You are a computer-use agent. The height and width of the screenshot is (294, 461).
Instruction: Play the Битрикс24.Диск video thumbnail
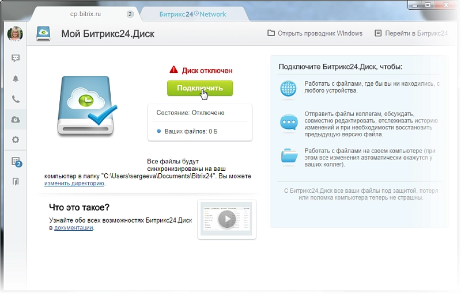(x=226, y=219)
